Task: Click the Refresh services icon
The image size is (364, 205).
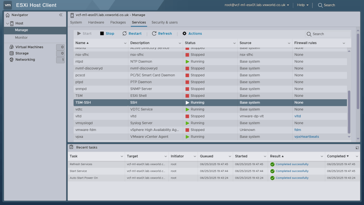Action: (x=154, y=33)
